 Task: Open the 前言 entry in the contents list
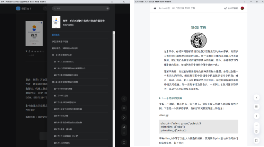pyautogui.click(x=65, y=48)
